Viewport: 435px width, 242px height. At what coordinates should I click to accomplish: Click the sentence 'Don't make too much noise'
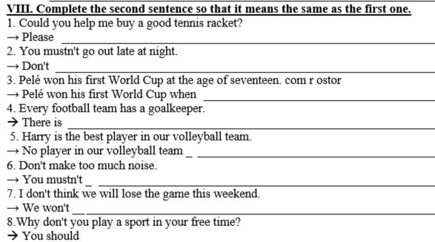[82, 165]
